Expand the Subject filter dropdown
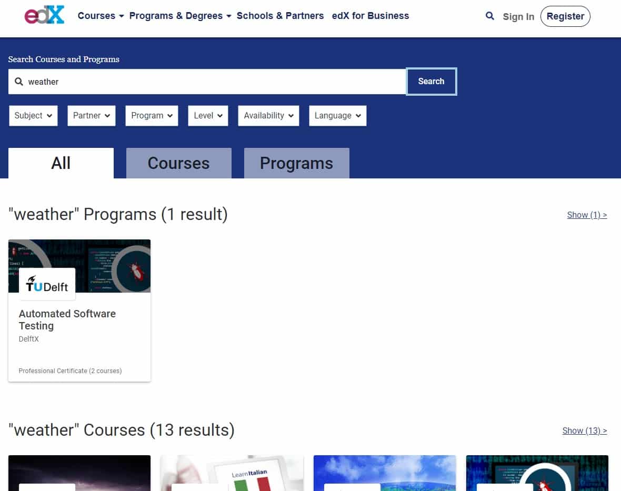The image size is (621, 491). [33, 116]
